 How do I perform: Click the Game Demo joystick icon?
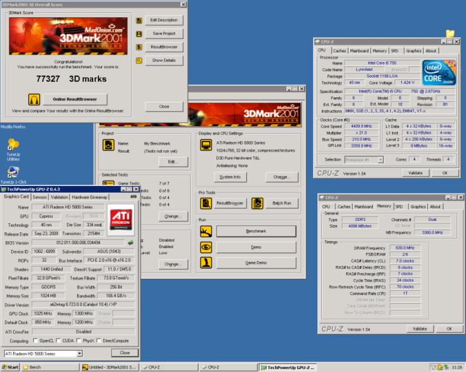pos(206,263)
